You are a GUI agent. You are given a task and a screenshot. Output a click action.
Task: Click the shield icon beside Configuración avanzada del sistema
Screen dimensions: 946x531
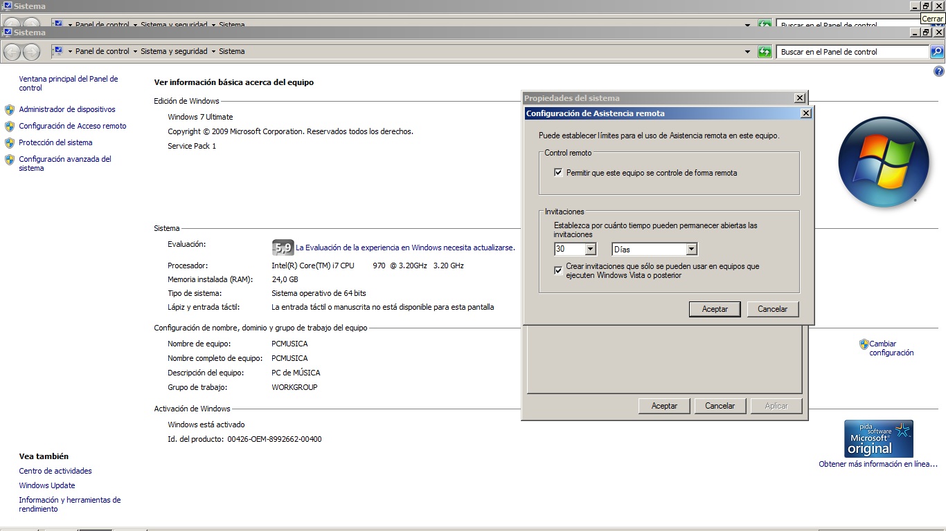[x=10, y=160]
